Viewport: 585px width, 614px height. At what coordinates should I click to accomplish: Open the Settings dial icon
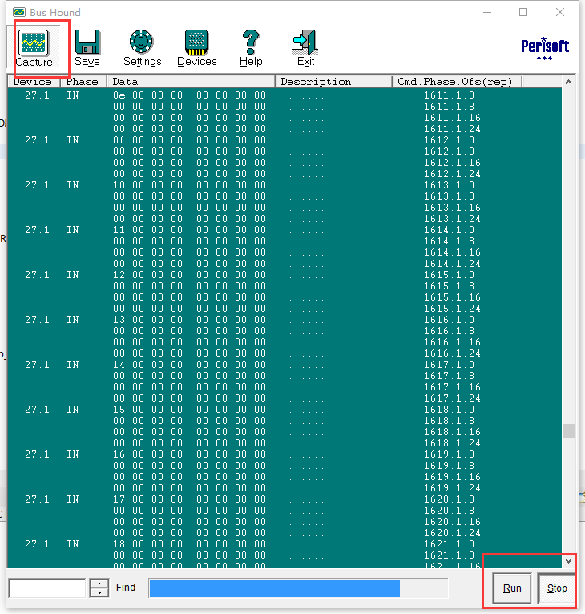[x=141, y=42]
